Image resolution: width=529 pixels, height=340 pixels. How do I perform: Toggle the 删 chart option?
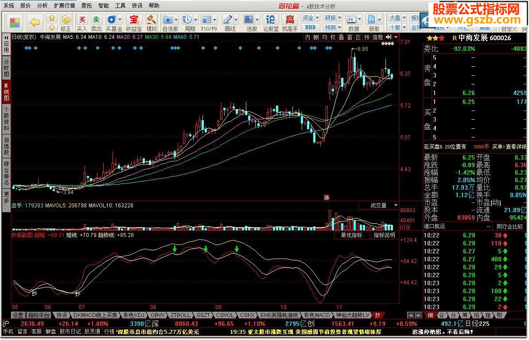316,37
